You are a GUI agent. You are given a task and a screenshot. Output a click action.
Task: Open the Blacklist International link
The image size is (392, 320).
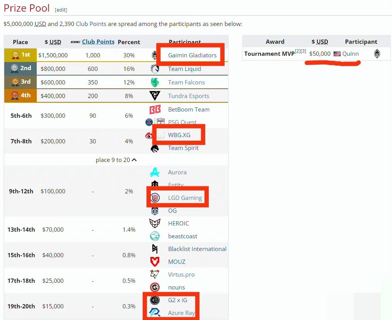(x=197, y=249)
